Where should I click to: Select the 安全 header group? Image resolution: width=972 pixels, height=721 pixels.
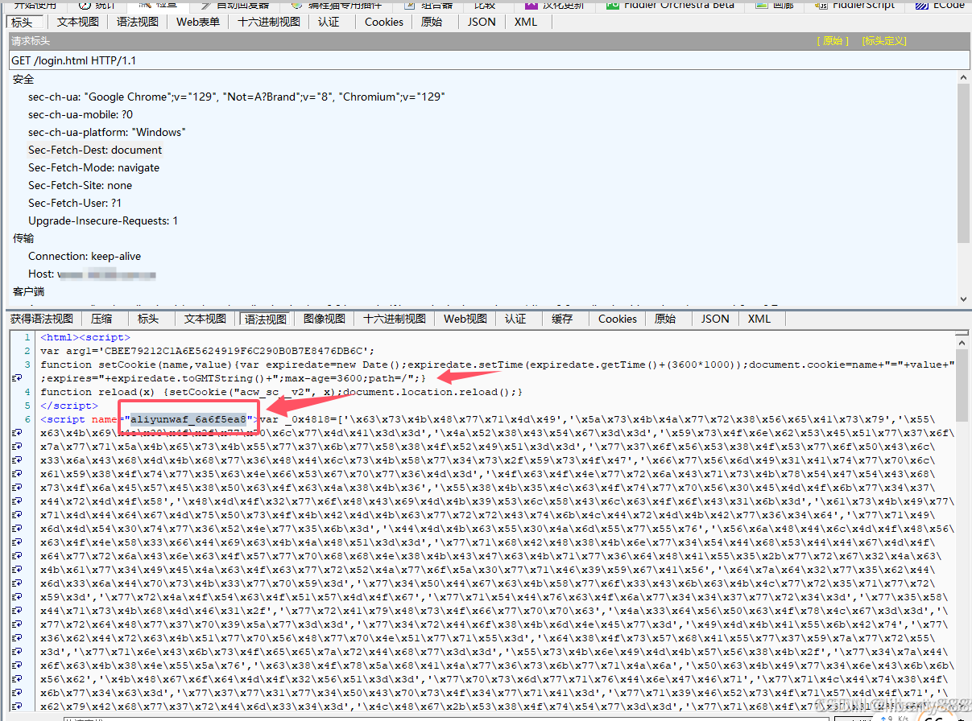click(x=23, y=79)
